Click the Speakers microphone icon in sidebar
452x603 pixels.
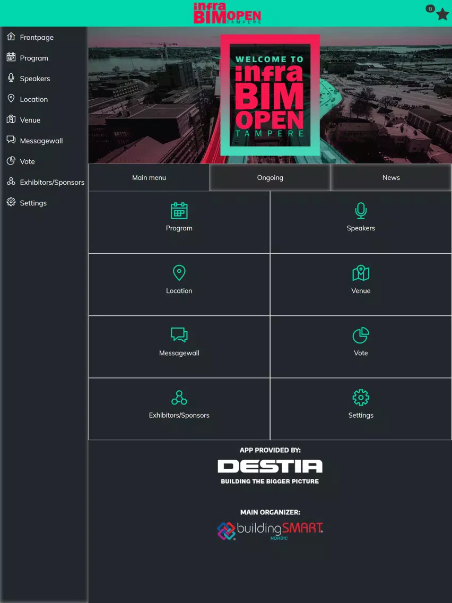click(x=11, y=78)
